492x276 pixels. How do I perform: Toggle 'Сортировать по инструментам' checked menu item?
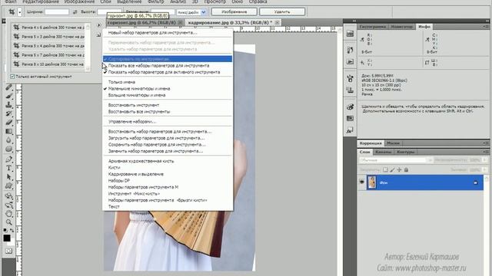click(168, 59)
